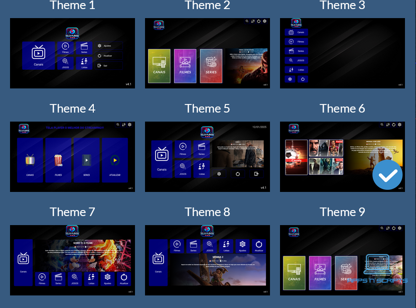Click the Listas icon in Theme 8 preview
The height and width of the screenshot is (308, 416).
[226, 246]
